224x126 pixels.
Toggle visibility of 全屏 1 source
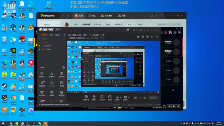click(x=39, y=49)
